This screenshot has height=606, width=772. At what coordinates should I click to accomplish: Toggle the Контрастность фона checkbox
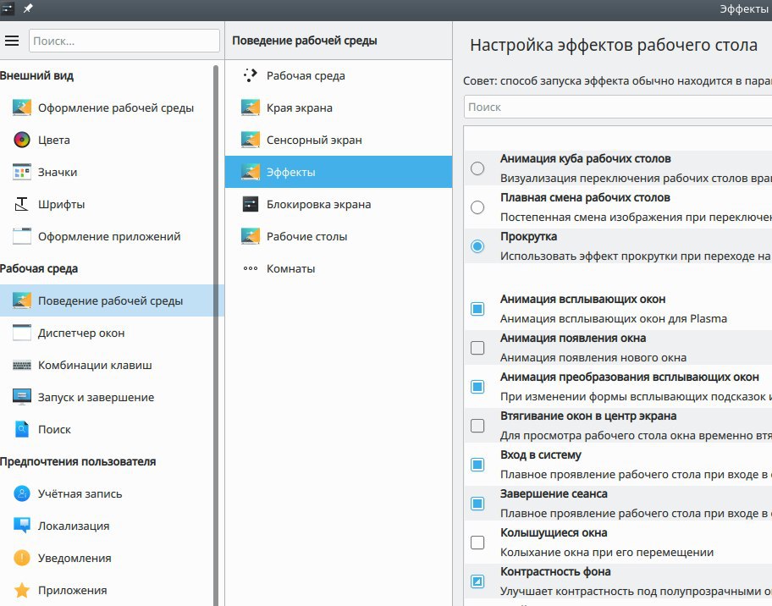(477, 581)
